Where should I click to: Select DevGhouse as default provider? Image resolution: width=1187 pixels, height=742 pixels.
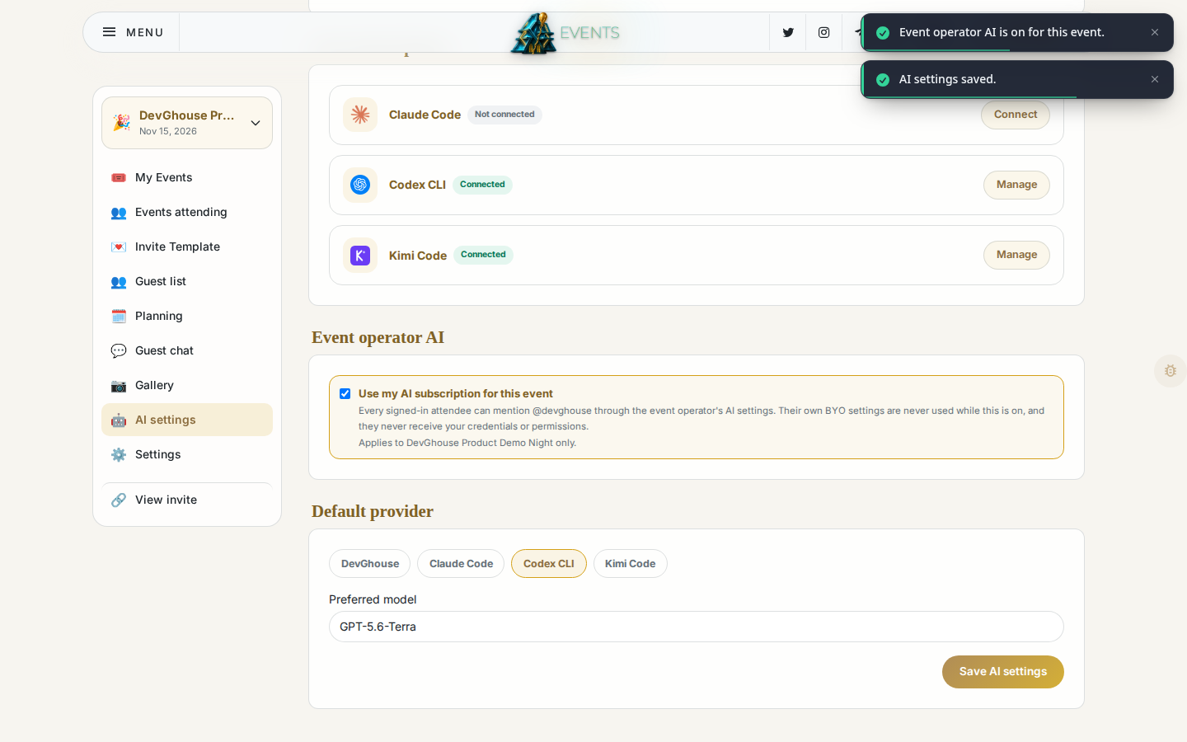[x=369, y=564]
